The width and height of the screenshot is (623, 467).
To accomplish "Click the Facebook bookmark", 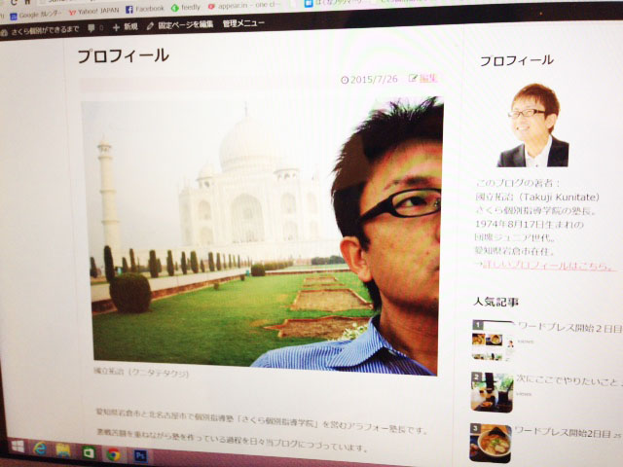I will coord(144,8).
